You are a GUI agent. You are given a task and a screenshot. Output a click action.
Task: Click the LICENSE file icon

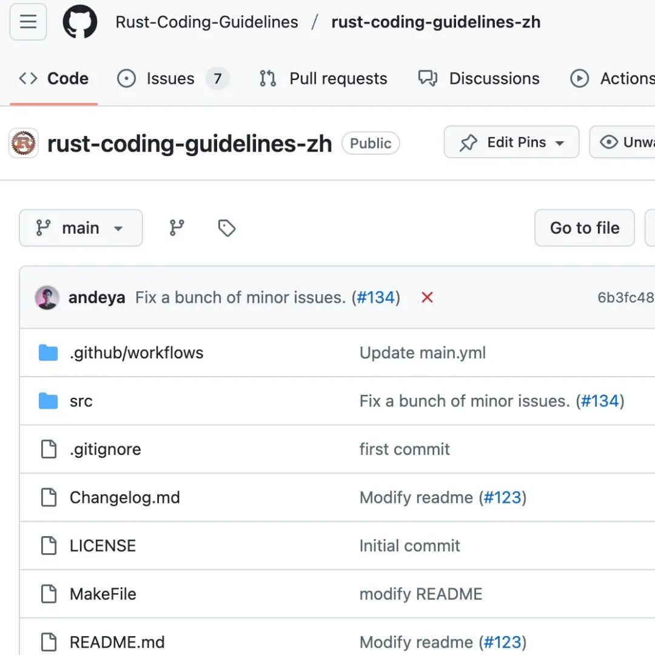pos(49,546)
